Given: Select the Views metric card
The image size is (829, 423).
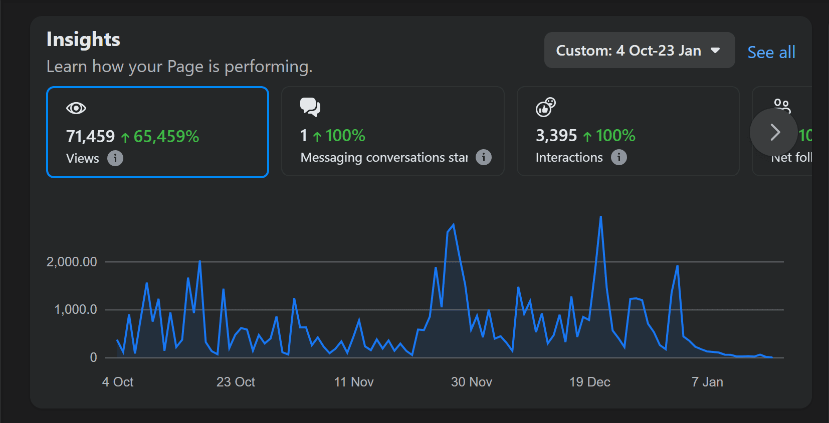Looking at the screenshot, I should [157, 132].
